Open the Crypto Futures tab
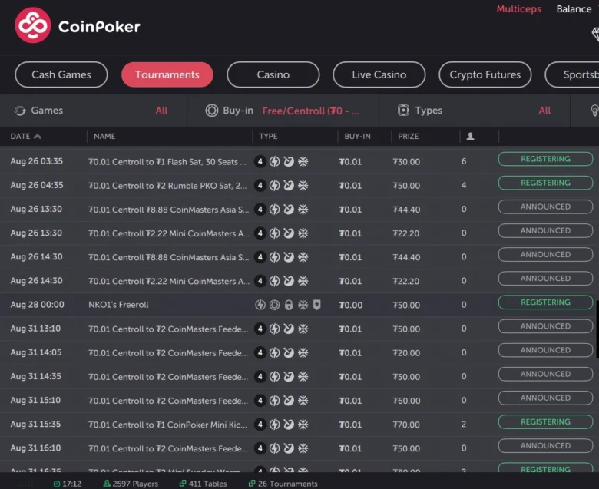This screenshot has width=599, height=489. [485, 74]
